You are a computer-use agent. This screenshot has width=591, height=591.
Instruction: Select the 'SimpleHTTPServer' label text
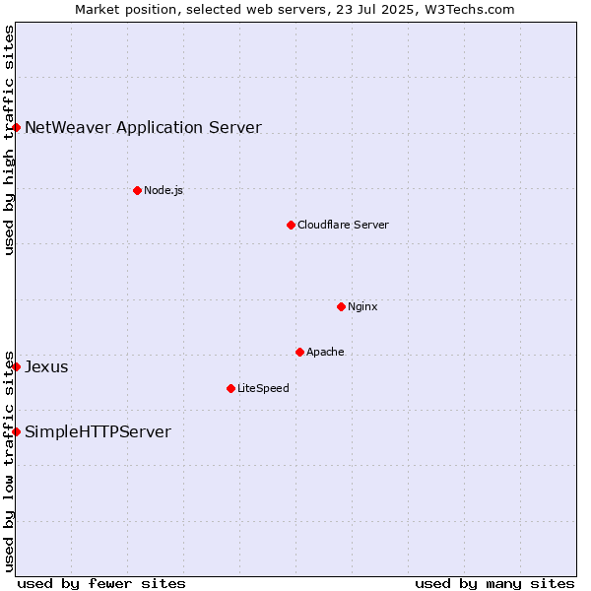coord(98,432)
